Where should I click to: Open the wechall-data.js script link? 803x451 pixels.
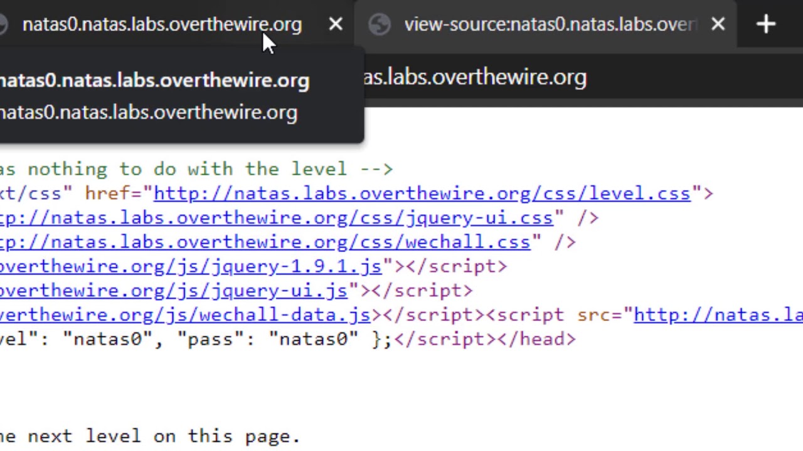pyautogui.click(x=185, y=316)
